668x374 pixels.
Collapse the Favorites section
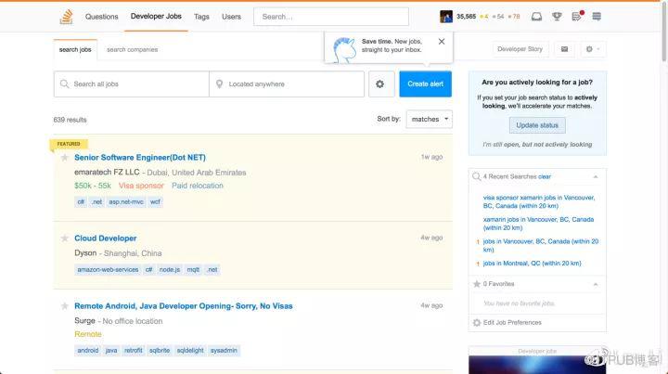(x=596, y=284)
